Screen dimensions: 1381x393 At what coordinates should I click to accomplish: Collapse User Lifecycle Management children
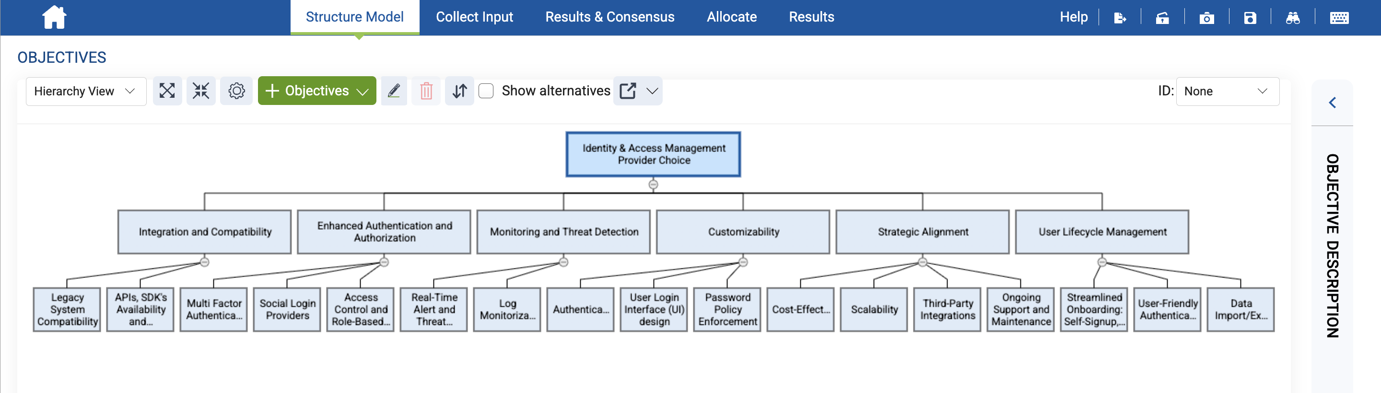coord(1102,262)
